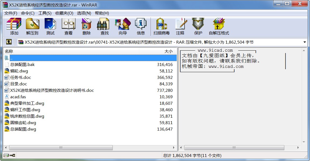Click the 信息 (Info) toolbar icon

pyautogui.click(x=141, y=24)
